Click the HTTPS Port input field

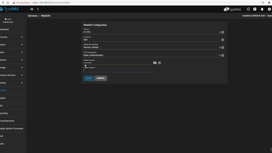(152, 40)
